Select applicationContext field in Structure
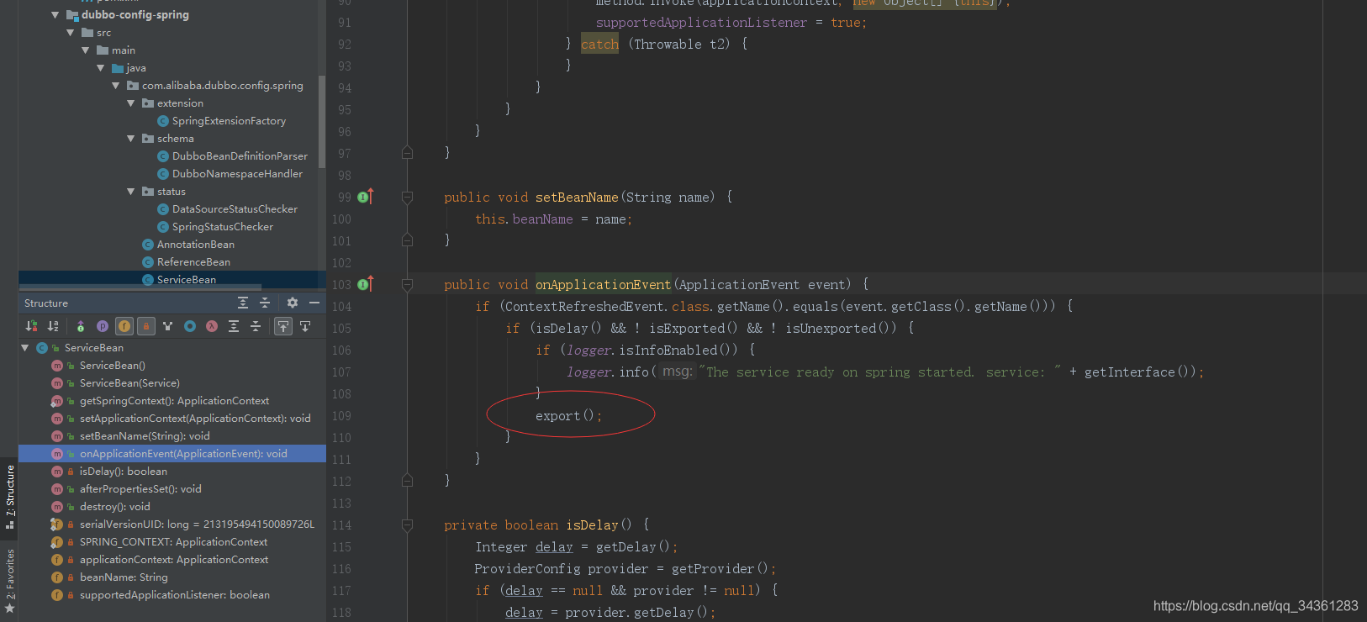 pyautogui.click(x=174, y=560)
